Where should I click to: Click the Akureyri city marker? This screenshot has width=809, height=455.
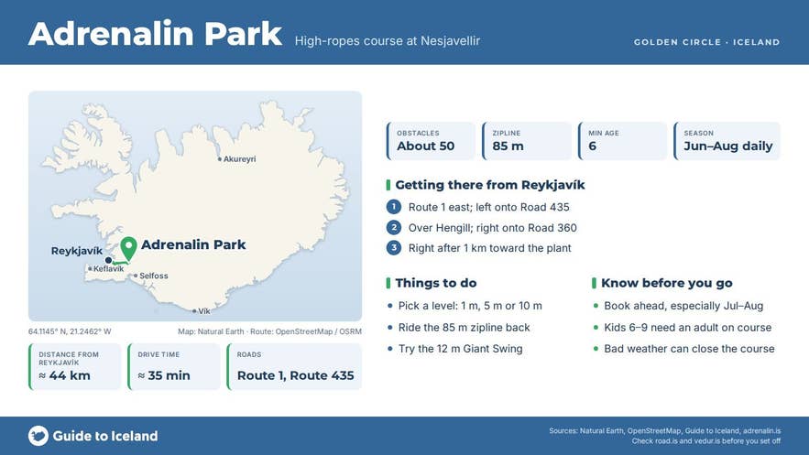[219, 159]
